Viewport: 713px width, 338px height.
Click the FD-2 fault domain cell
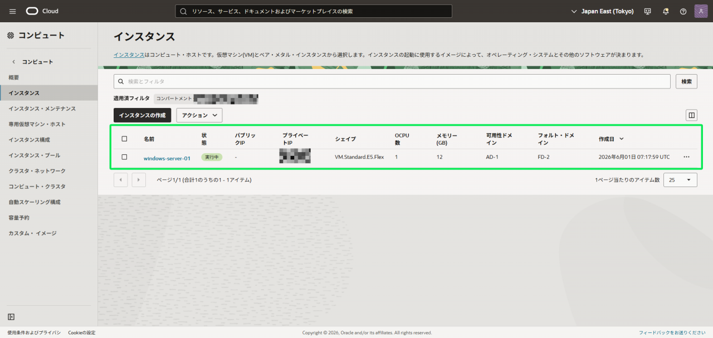[x=544, y=157]
